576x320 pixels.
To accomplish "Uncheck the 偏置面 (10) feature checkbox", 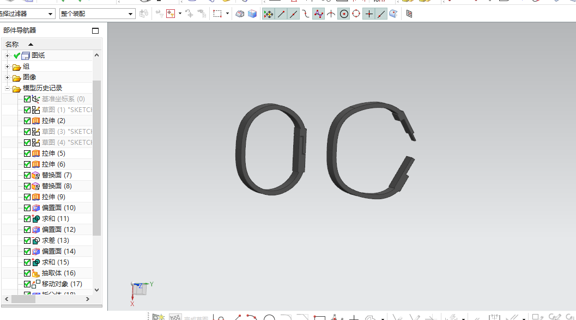I will 27,208.
